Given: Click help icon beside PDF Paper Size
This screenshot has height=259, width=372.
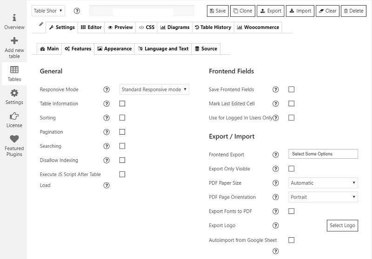Looking at the screenshot, I should tap(276, 183).
